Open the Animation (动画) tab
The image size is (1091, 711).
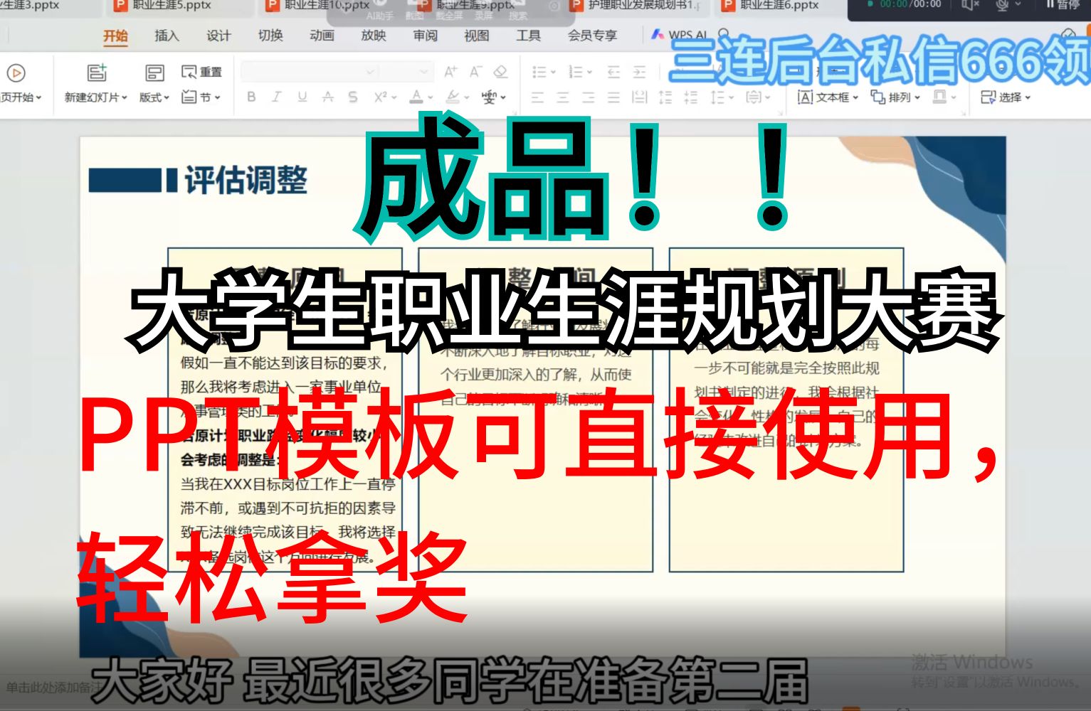point(322,36)
